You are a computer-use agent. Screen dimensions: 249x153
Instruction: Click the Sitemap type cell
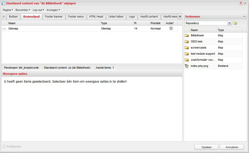point(106,29)
